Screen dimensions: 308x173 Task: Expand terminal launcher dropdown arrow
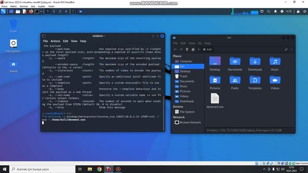41,12
